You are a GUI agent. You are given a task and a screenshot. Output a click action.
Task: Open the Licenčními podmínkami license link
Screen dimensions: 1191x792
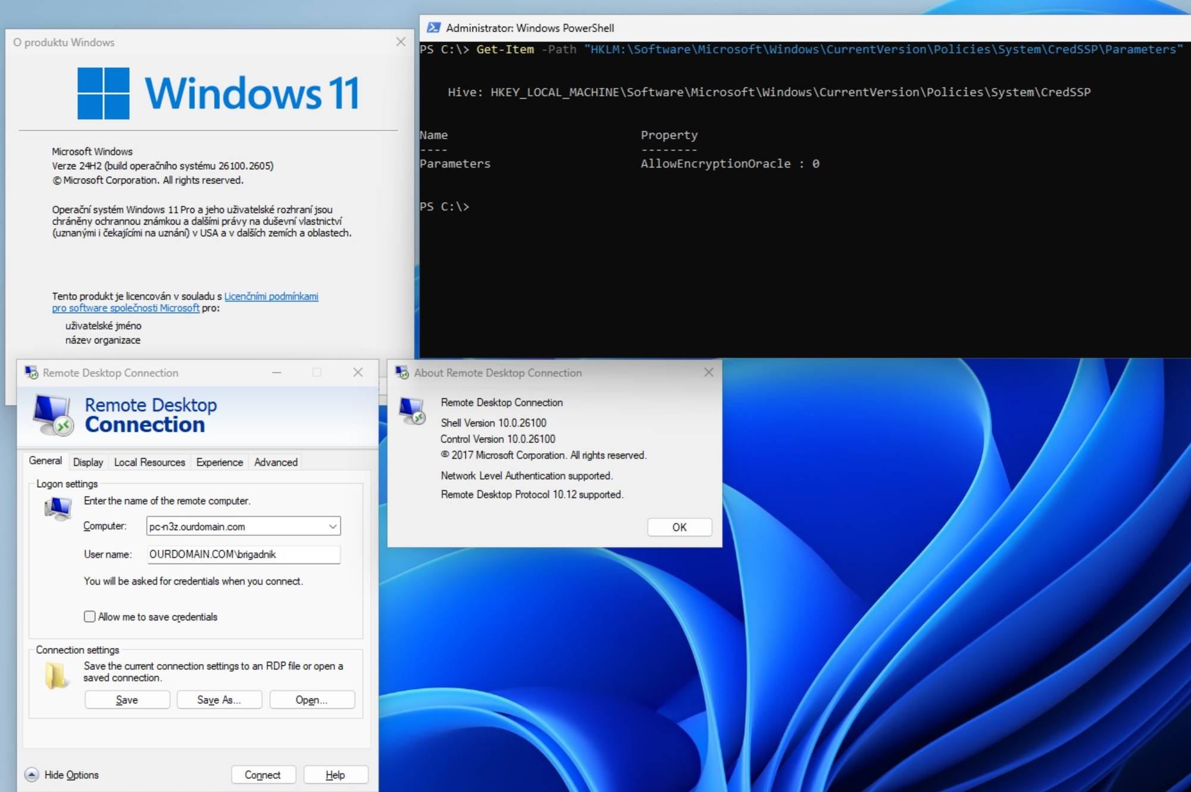pyautogui.click(x=271, y=296)
